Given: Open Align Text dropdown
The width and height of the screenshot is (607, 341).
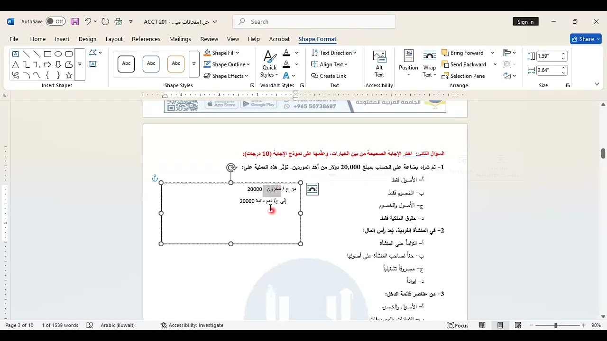Looking at the screenshot, I should pyautogui.click(x=330, y=64).
